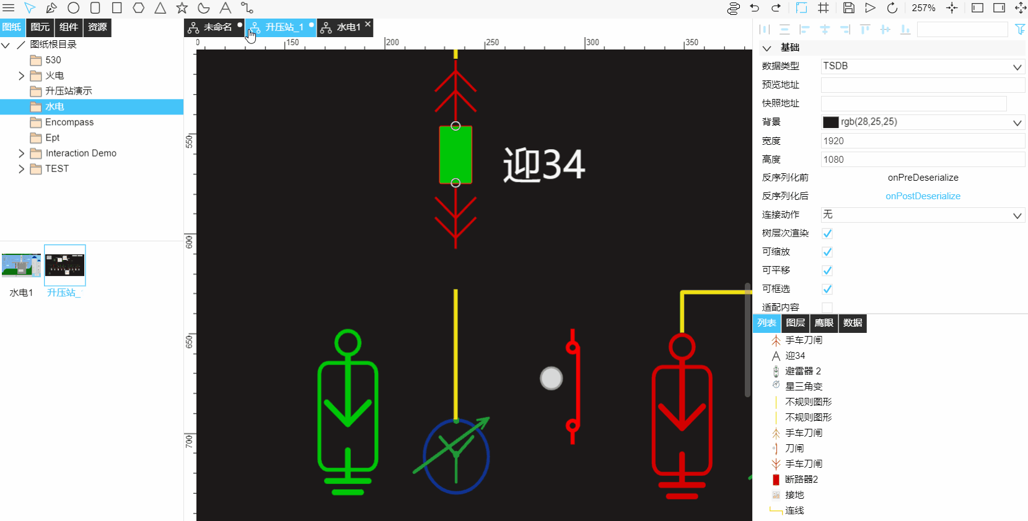Viewport: 1028px width, 521px height.
Task: Reset the 257% zoom level
Action: coord(923,8)
